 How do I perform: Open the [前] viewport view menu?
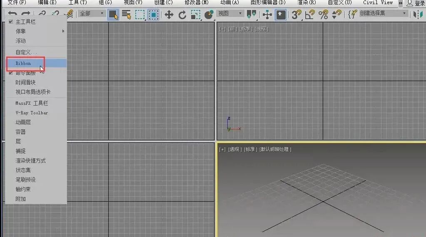(x=233, y=29)
